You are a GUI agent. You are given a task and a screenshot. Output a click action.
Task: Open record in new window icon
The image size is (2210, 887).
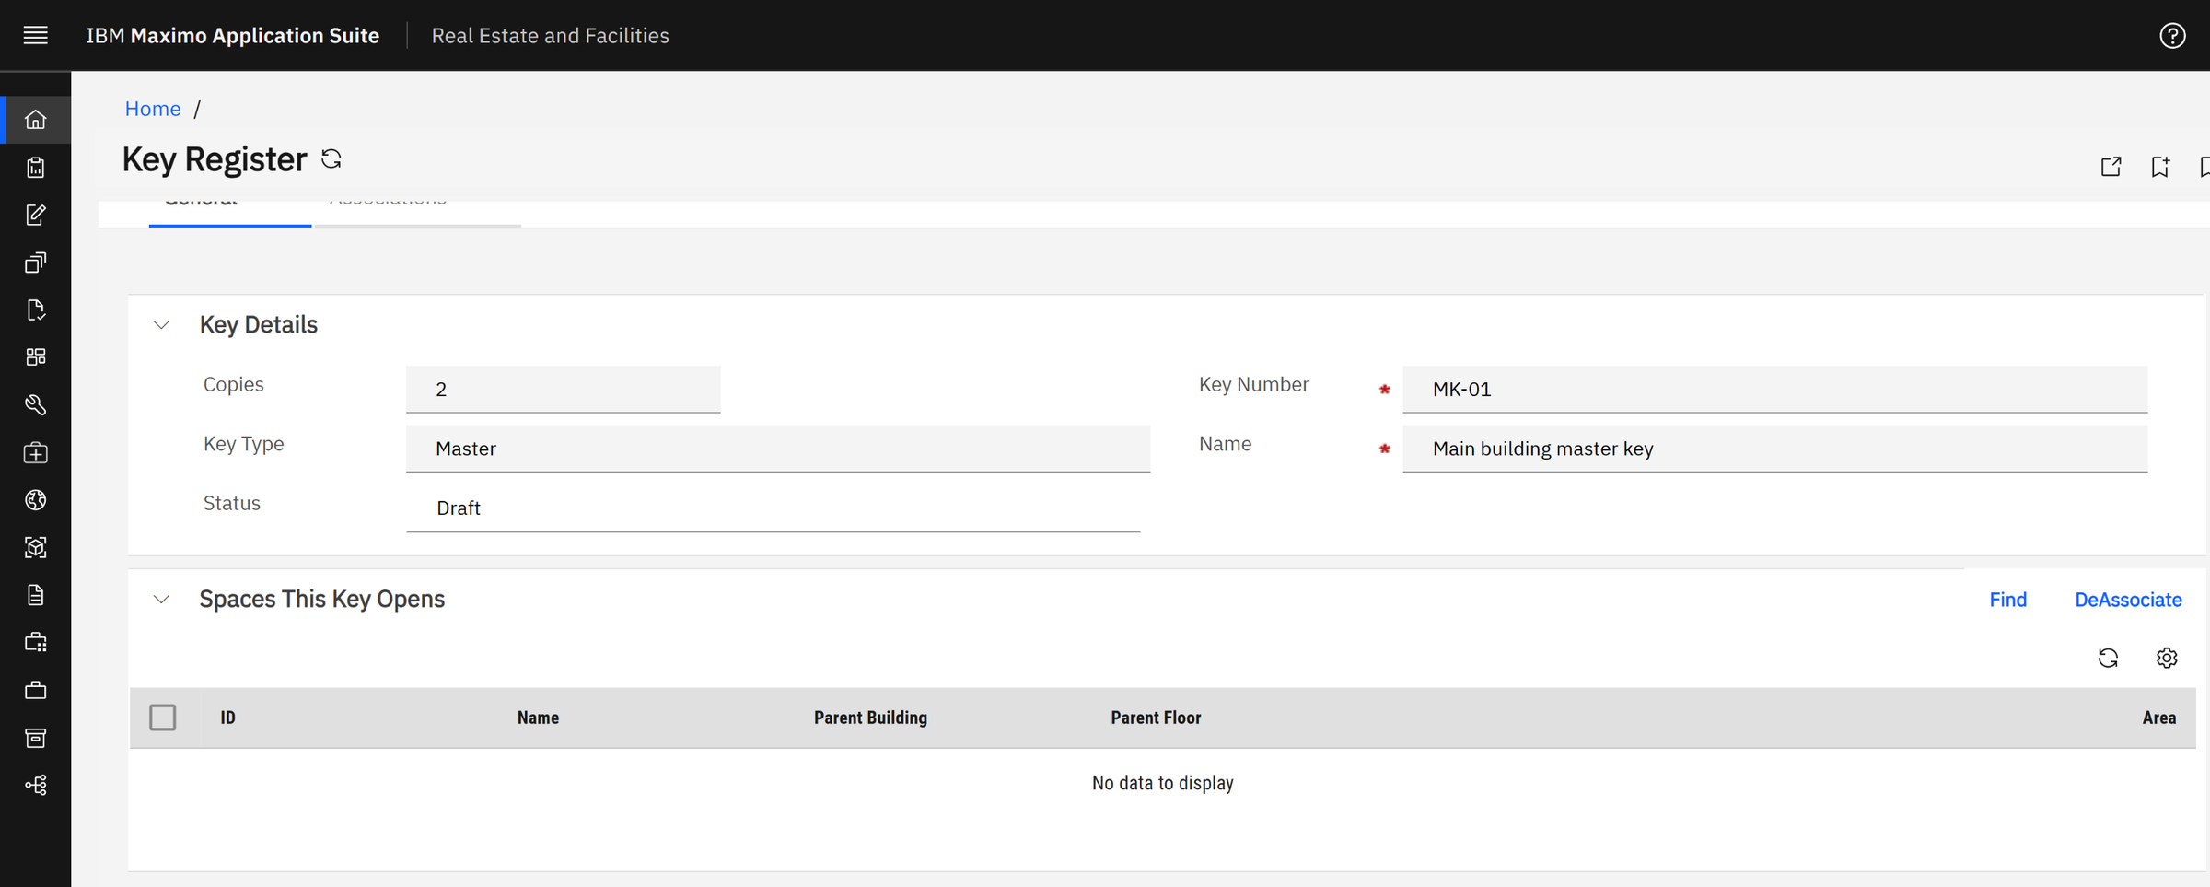pyautogui.click(x=2111, y=167)
